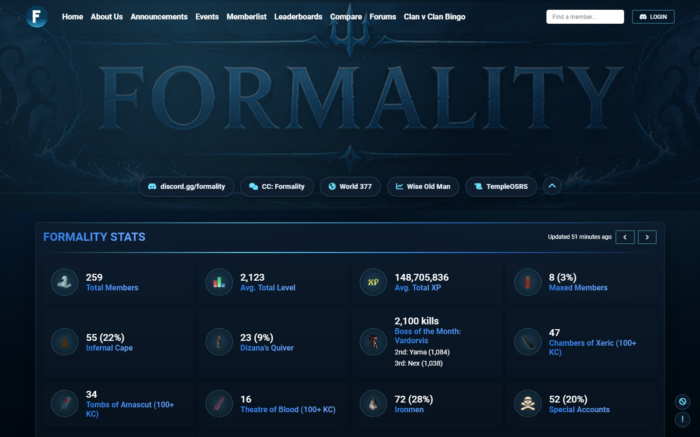Click the LOGIN button
Image resolution: width=700 pixels, height=437 pixels.
click(653, 17)
